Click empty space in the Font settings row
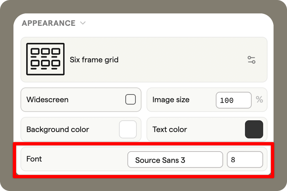The image size is (287, 191). (x=84, y=159)
